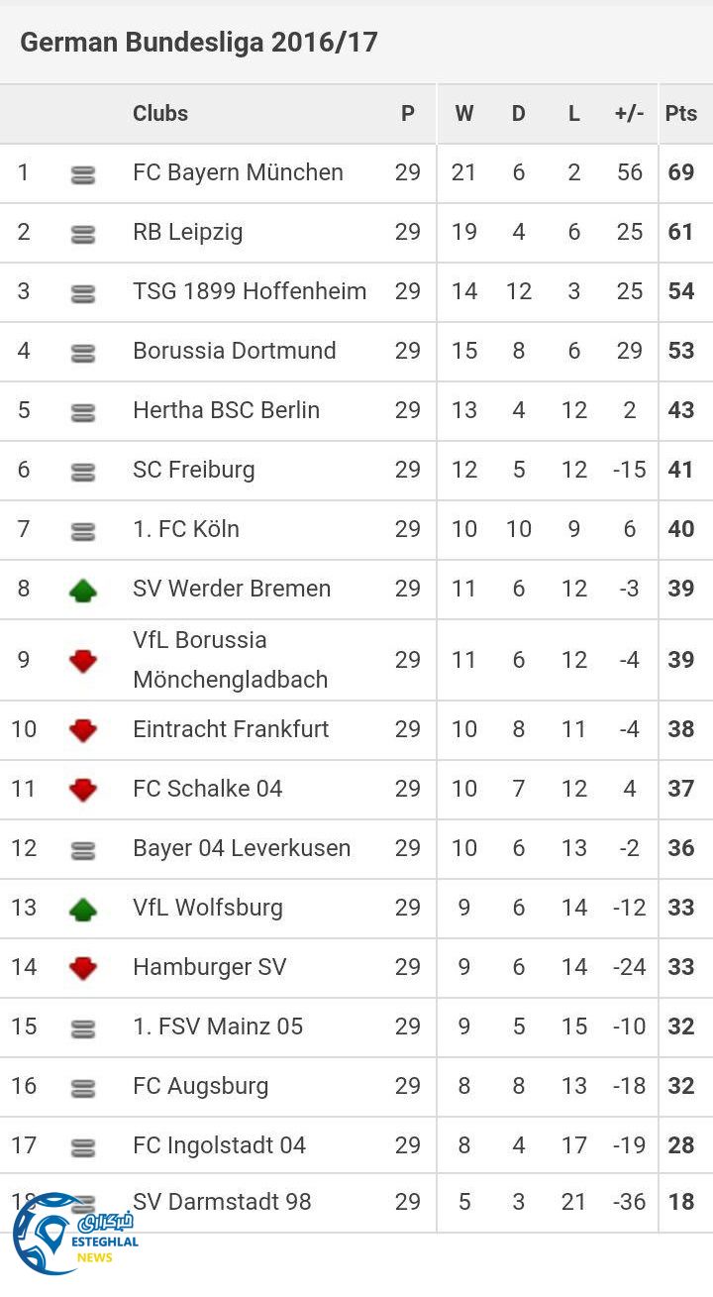Viewport: 713px width, 1297px height.
Task: Click the red down arrow beside FC Schalke 04
Action: 83,790
